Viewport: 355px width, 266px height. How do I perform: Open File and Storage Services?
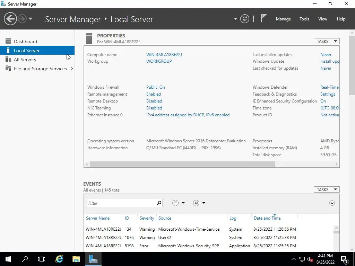[x=40, y=69]
